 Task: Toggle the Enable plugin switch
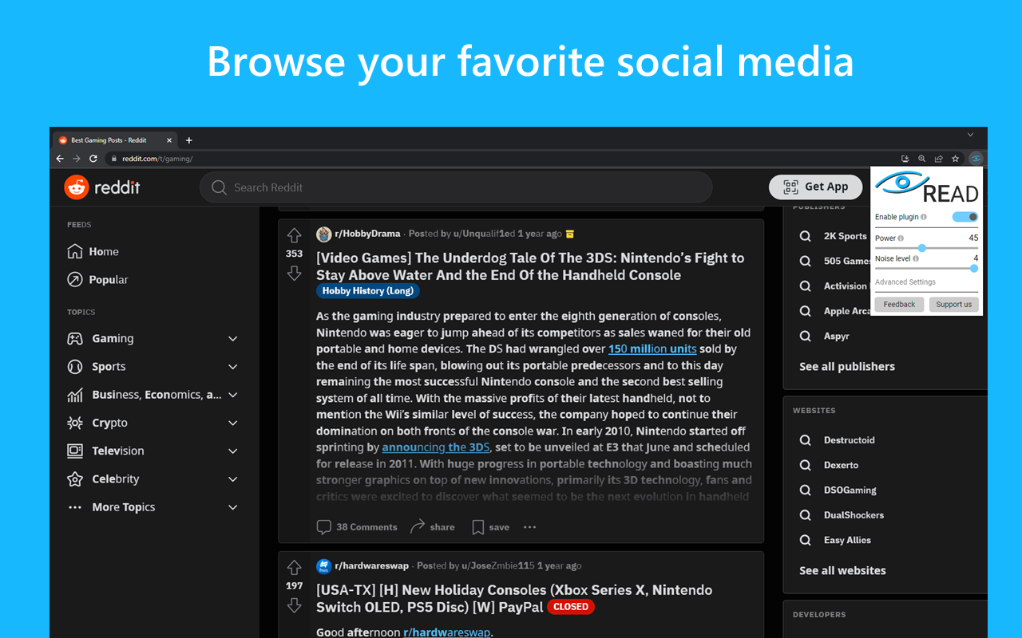[965, 217]
